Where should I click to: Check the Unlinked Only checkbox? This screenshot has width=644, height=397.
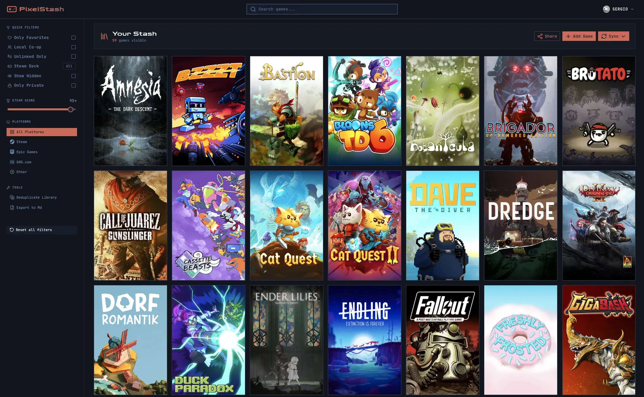point(73,57)
